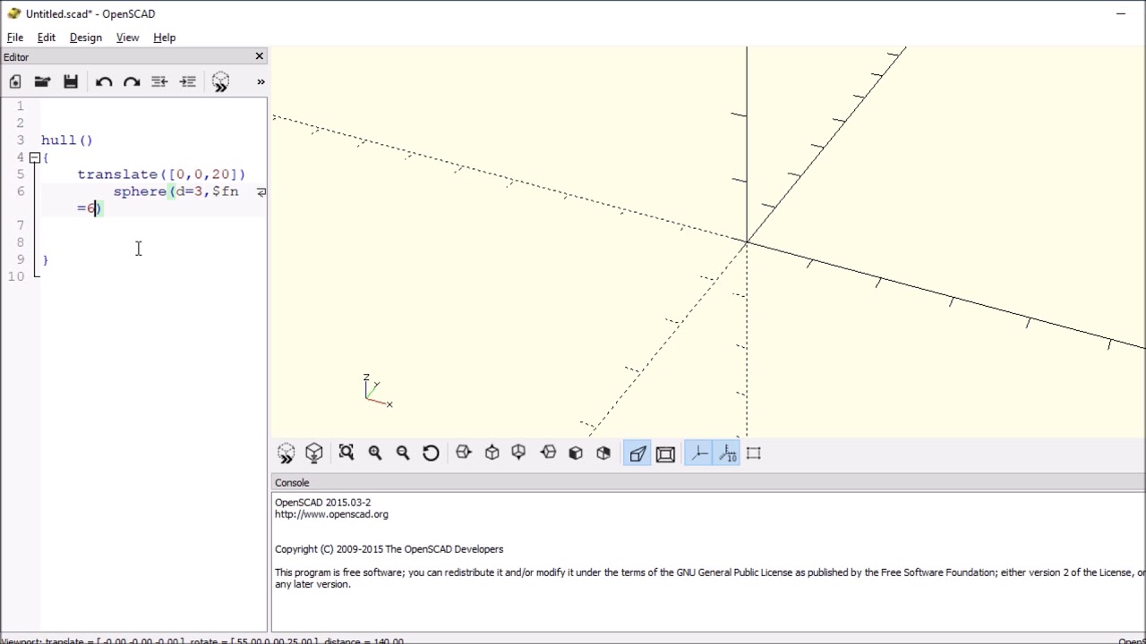1146x644 pixels.
Task: Click line number 7 in the gutter
Action: point(20,225)
